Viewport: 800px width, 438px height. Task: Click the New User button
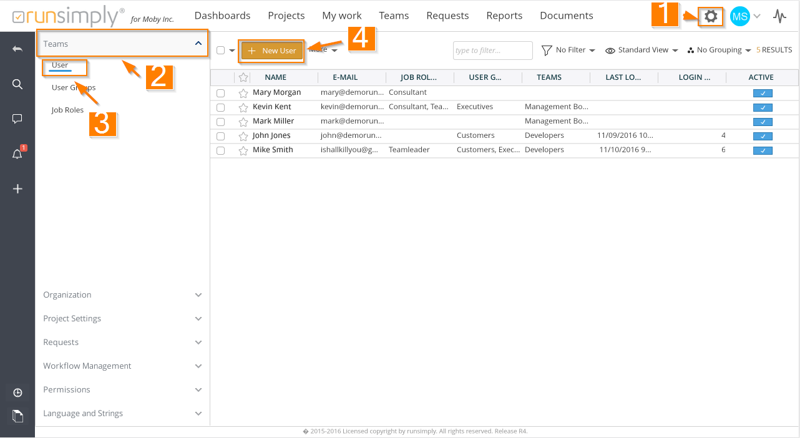tap(272, 51)
